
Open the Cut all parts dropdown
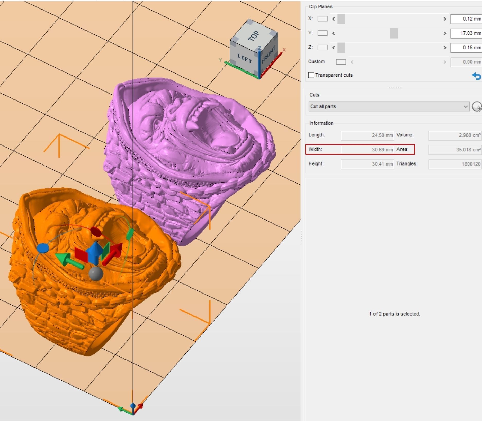pos(389,106)
